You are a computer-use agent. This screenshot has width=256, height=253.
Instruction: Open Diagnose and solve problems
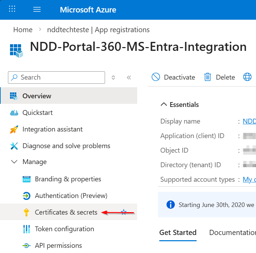coord(66,146)
